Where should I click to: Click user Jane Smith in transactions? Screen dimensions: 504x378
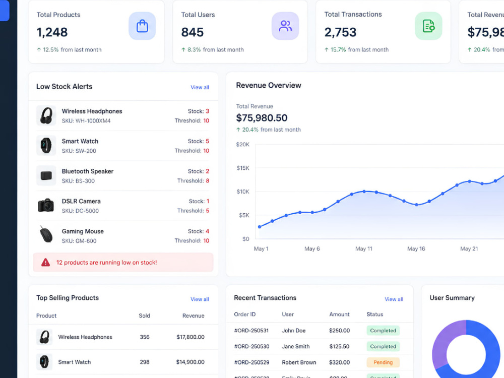pyautogui.click(x=296, y=347)
